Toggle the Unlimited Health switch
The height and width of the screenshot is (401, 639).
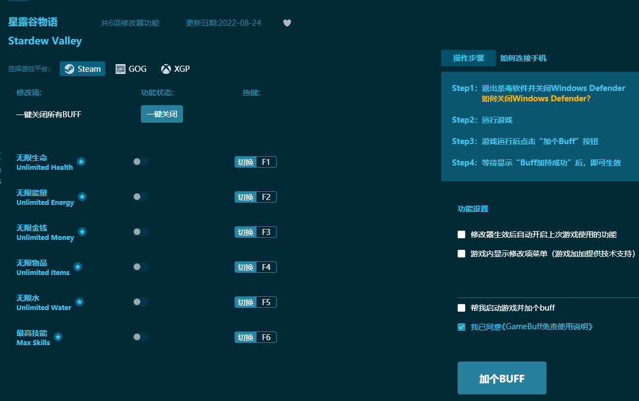point(140,162)
